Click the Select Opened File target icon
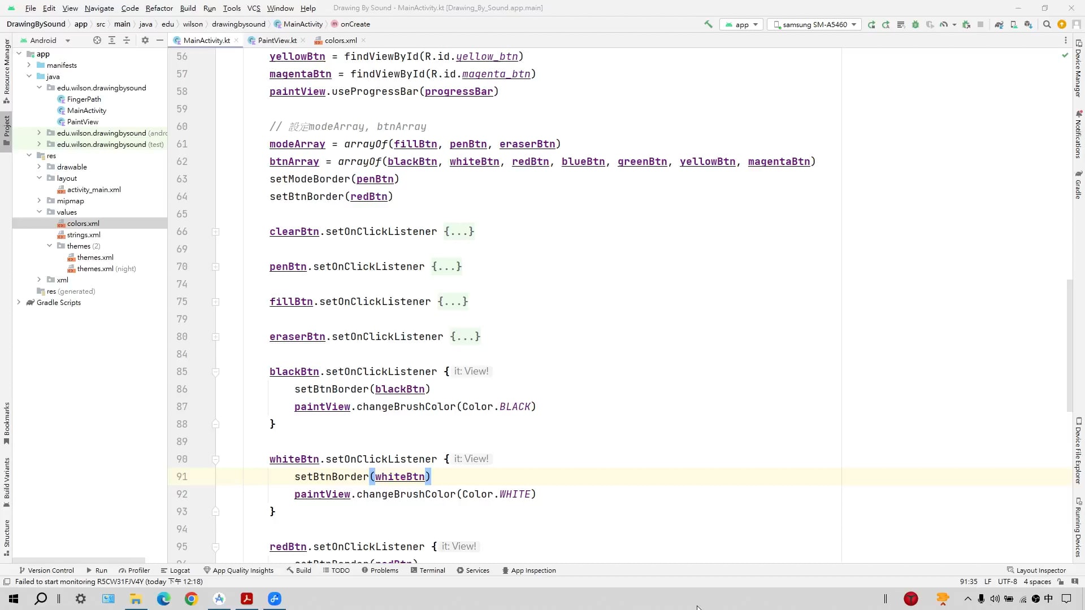 97,40
